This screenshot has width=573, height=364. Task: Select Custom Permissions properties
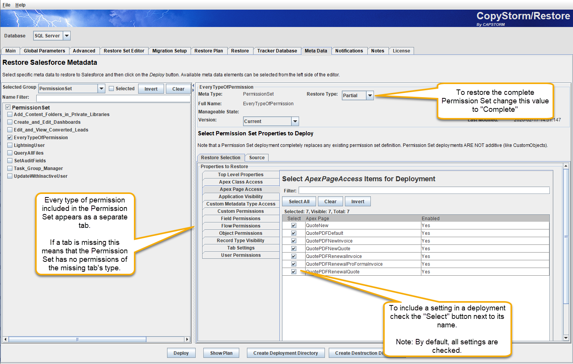pyautogui.click(x=241, y=211)
